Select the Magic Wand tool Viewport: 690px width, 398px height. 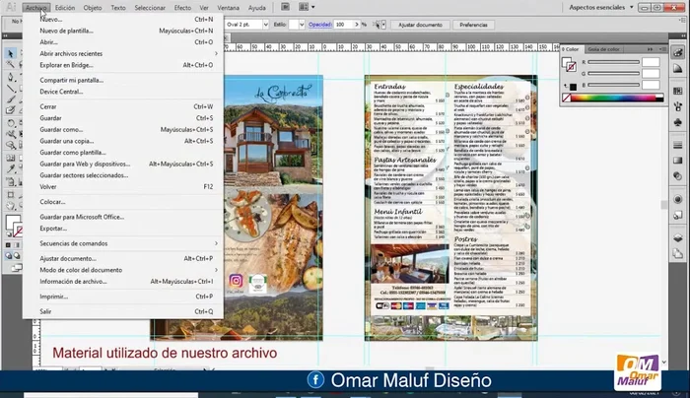coord(10,65)
